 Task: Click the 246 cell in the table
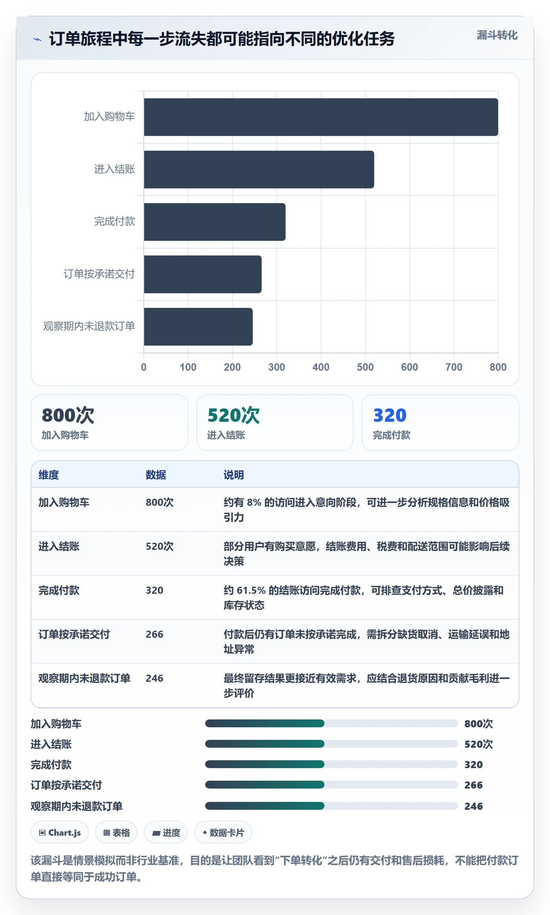click(x=154, y=678)
